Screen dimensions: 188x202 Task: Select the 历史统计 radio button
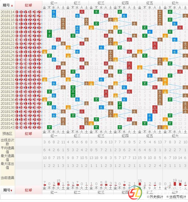(148, 197)
